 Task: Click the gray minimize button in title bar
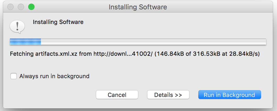coord(21,7)
